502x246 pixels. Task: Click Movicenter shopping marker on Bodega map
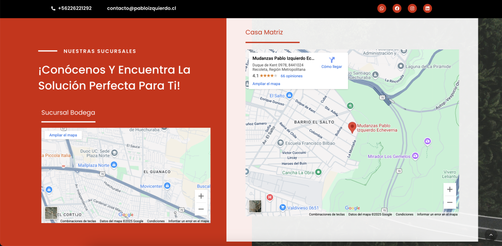167,186
